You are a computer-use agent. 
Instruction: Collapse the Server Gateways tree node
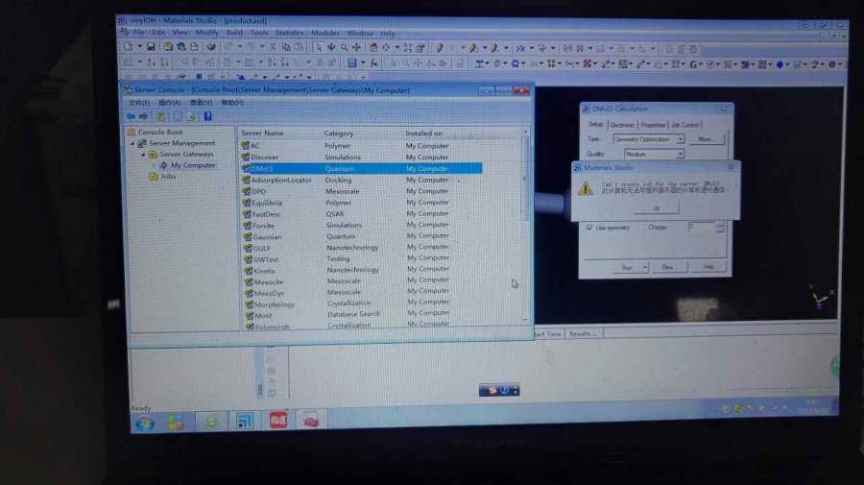(x=144, y=155)
